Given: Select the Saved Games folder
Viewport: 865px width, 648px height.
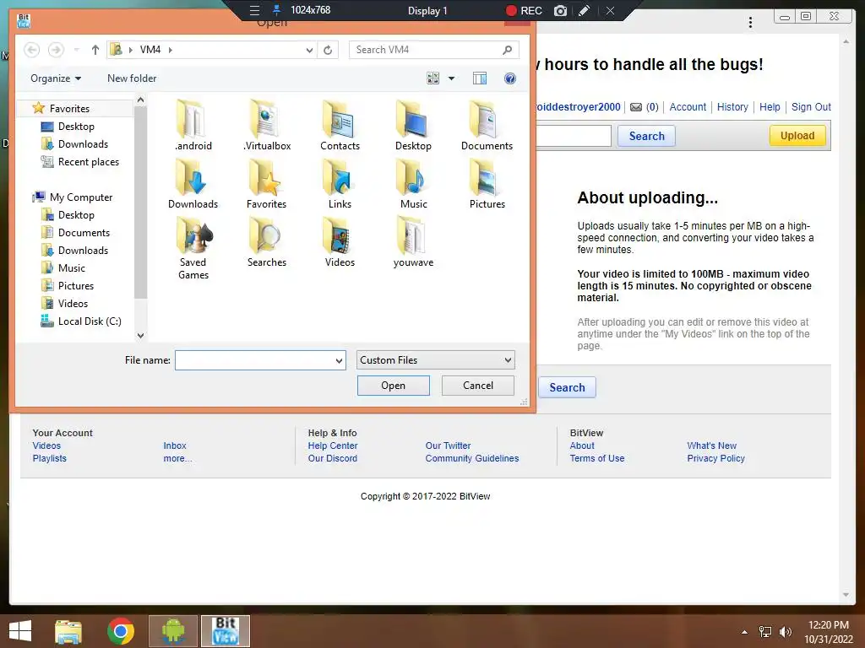Looking at the screenshot, I should 193,248.
